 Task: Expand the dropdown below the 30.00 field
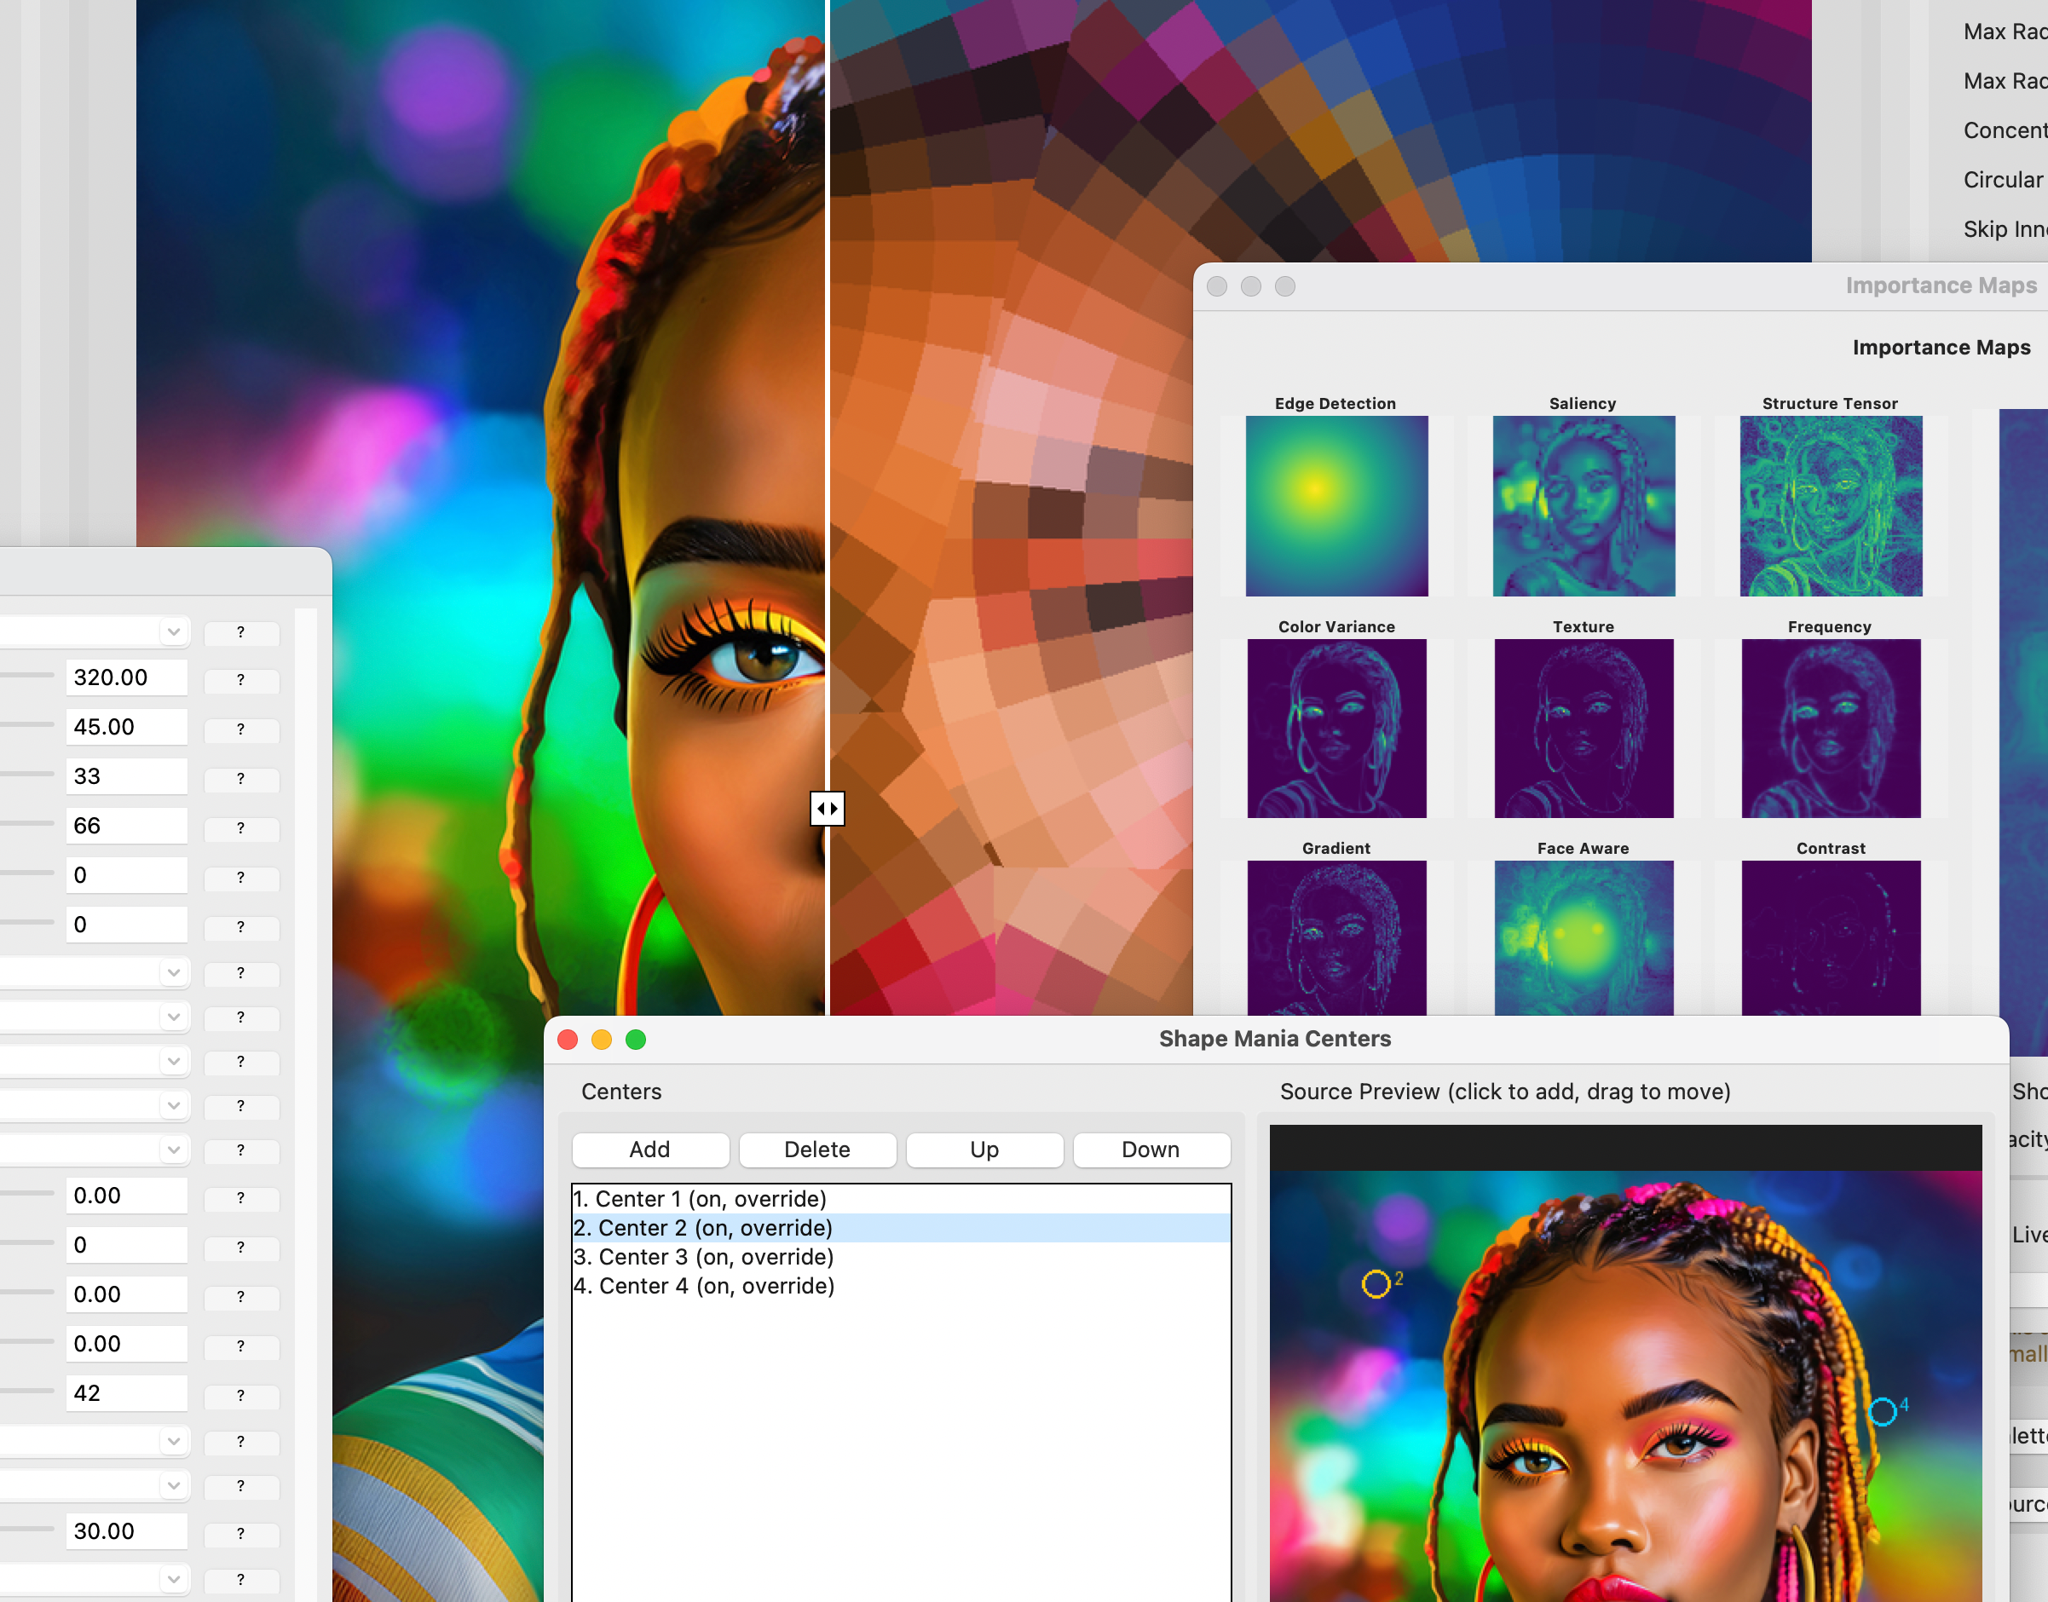(174, 1580)
